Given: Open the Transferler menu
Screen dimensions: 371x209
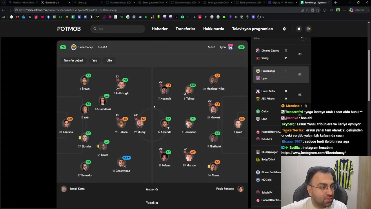Looking at the screenshot, I should point(185,29).
